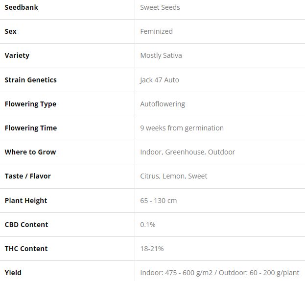Select the Citrus, Lemon, Sweet value
This screenshot has height=281, width=305.
click(173, 176)
